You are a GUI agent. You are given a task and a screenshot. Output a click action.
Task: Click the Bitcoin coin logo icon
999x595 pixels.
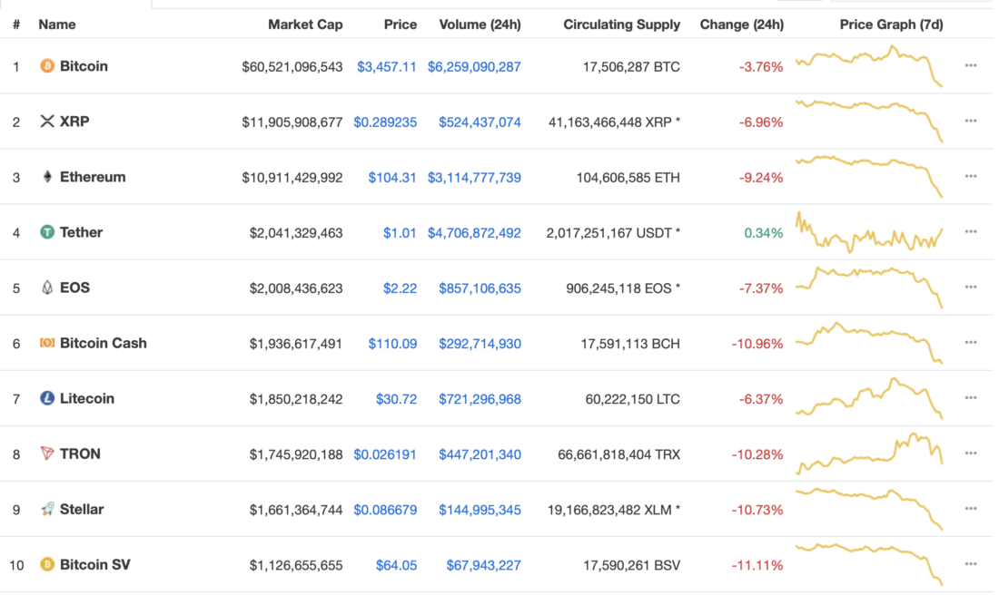(47, 66)
